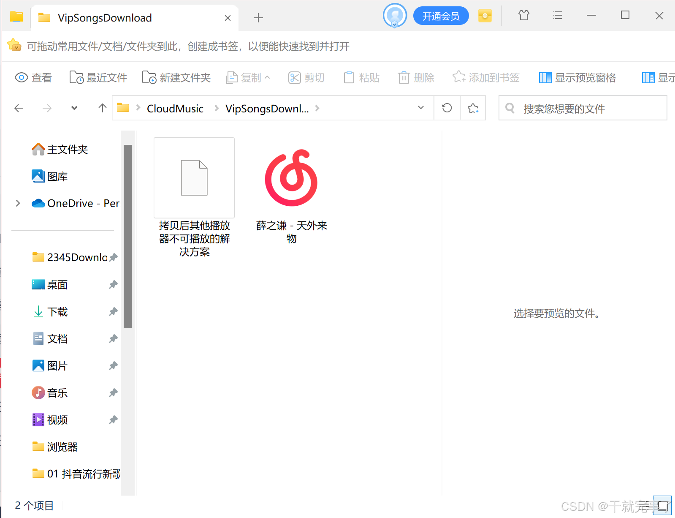Click the user avatar profile icon
The width and height of the screenshot is (675, 518).
[395, 16]
